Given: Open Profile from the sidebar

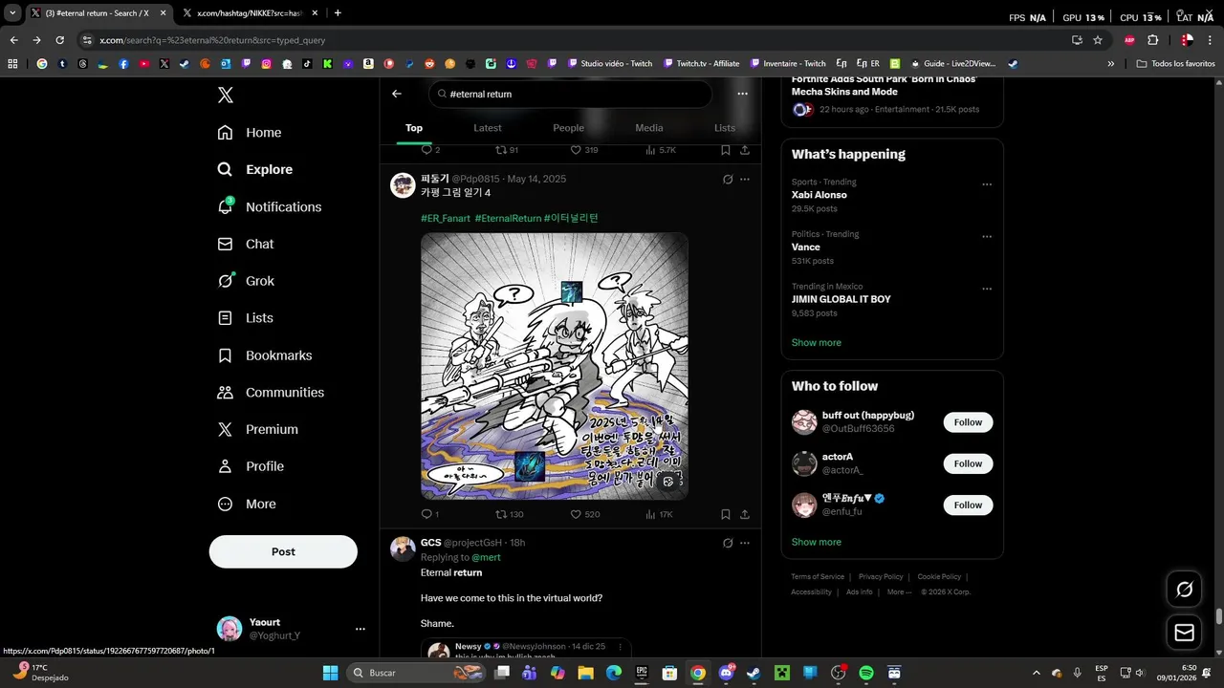Looking at the screenshot, I should pyautogui.click(x=251, y=466).
